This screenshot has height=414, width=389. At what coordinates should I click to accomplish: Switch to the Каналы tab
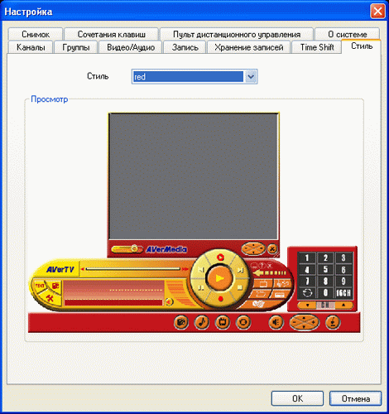[31, 47]
